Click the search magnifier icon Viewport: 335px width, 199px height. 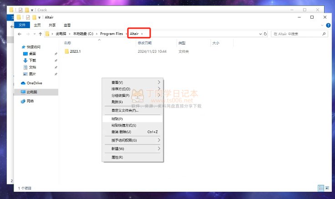(324, 34)
